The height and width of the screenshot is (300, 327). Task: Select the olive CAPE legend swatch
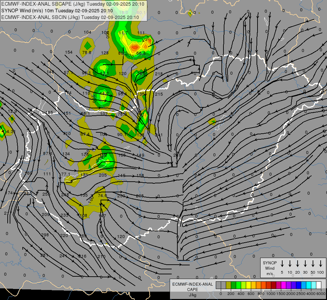228,285
